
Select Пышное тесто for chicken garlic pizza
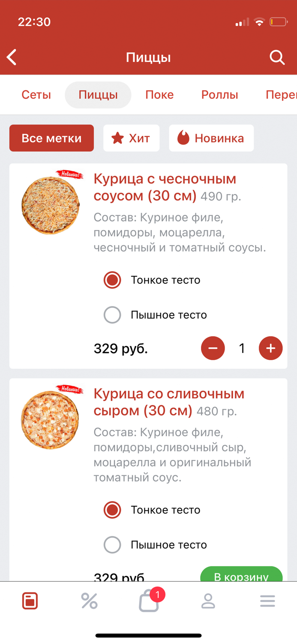point(112,315)
